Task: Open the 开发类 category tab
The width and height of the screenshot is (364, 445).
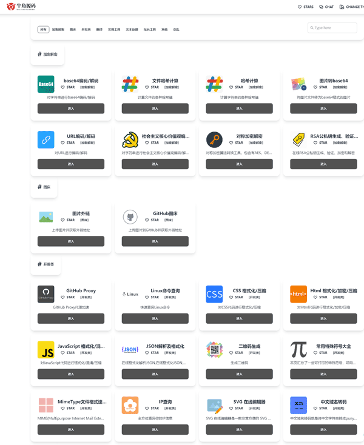Action: (86, 30)
